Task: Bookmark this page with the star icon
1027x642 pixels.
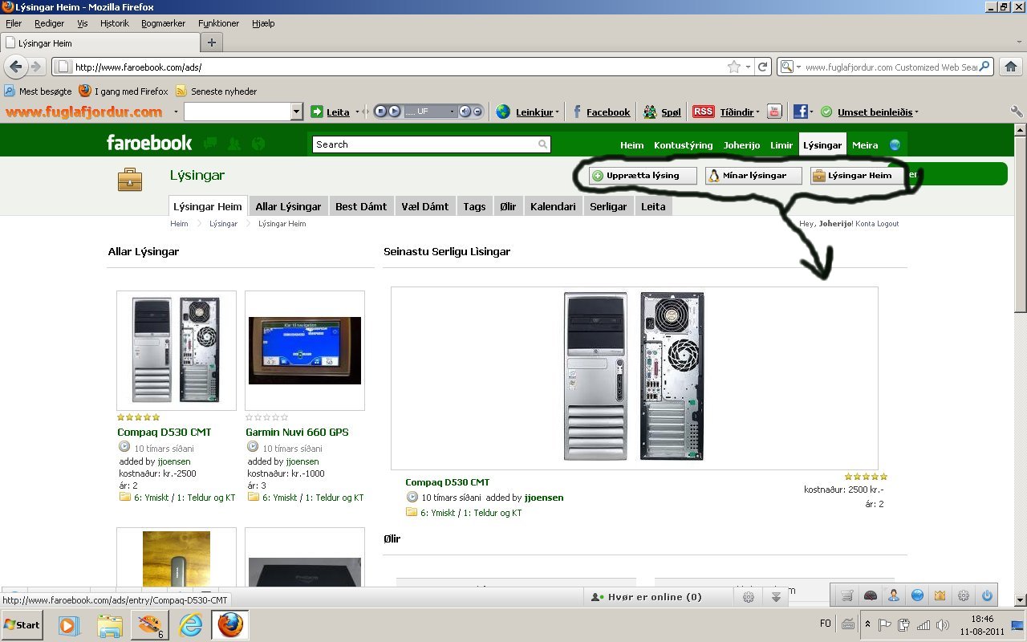Action: point(733,67)
